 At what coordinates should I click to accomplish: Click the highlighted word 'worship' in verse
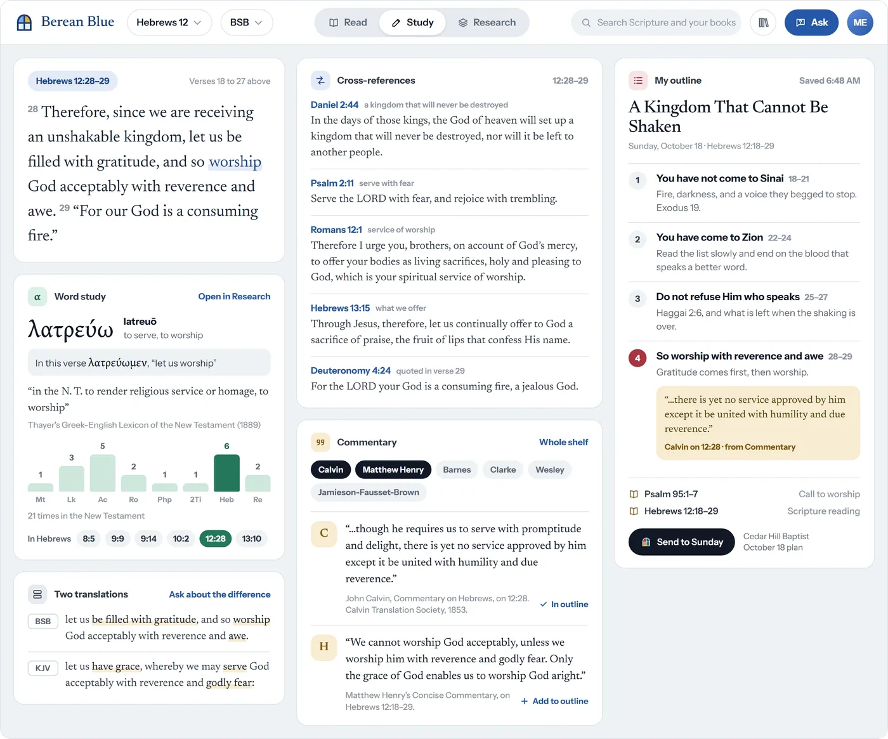[x=235, y=162]
